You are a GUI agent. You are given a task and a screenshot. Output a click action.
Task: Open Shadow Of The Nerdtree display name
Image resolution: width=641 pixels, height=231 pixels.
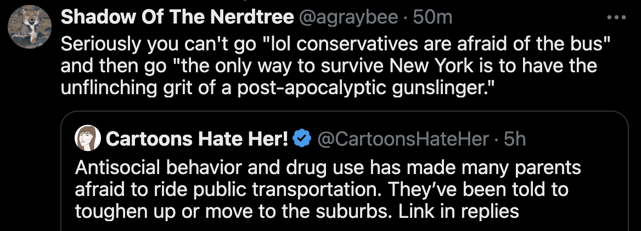pyautogui.click(x=177, y=18)
